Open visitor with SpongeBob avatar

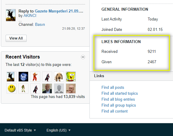point(71,77)
